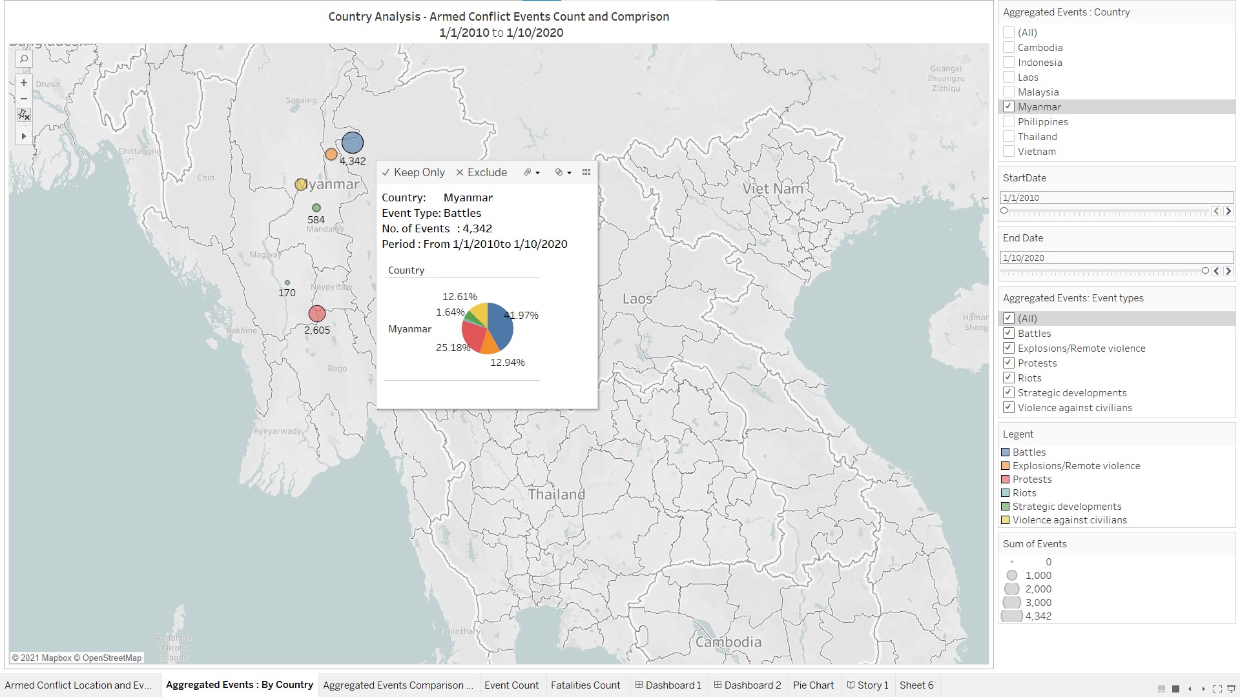The width and height of the screenshot is (1240, 697).
Task: Open View Data table icon in tooltip
Action: pos(586,172)
